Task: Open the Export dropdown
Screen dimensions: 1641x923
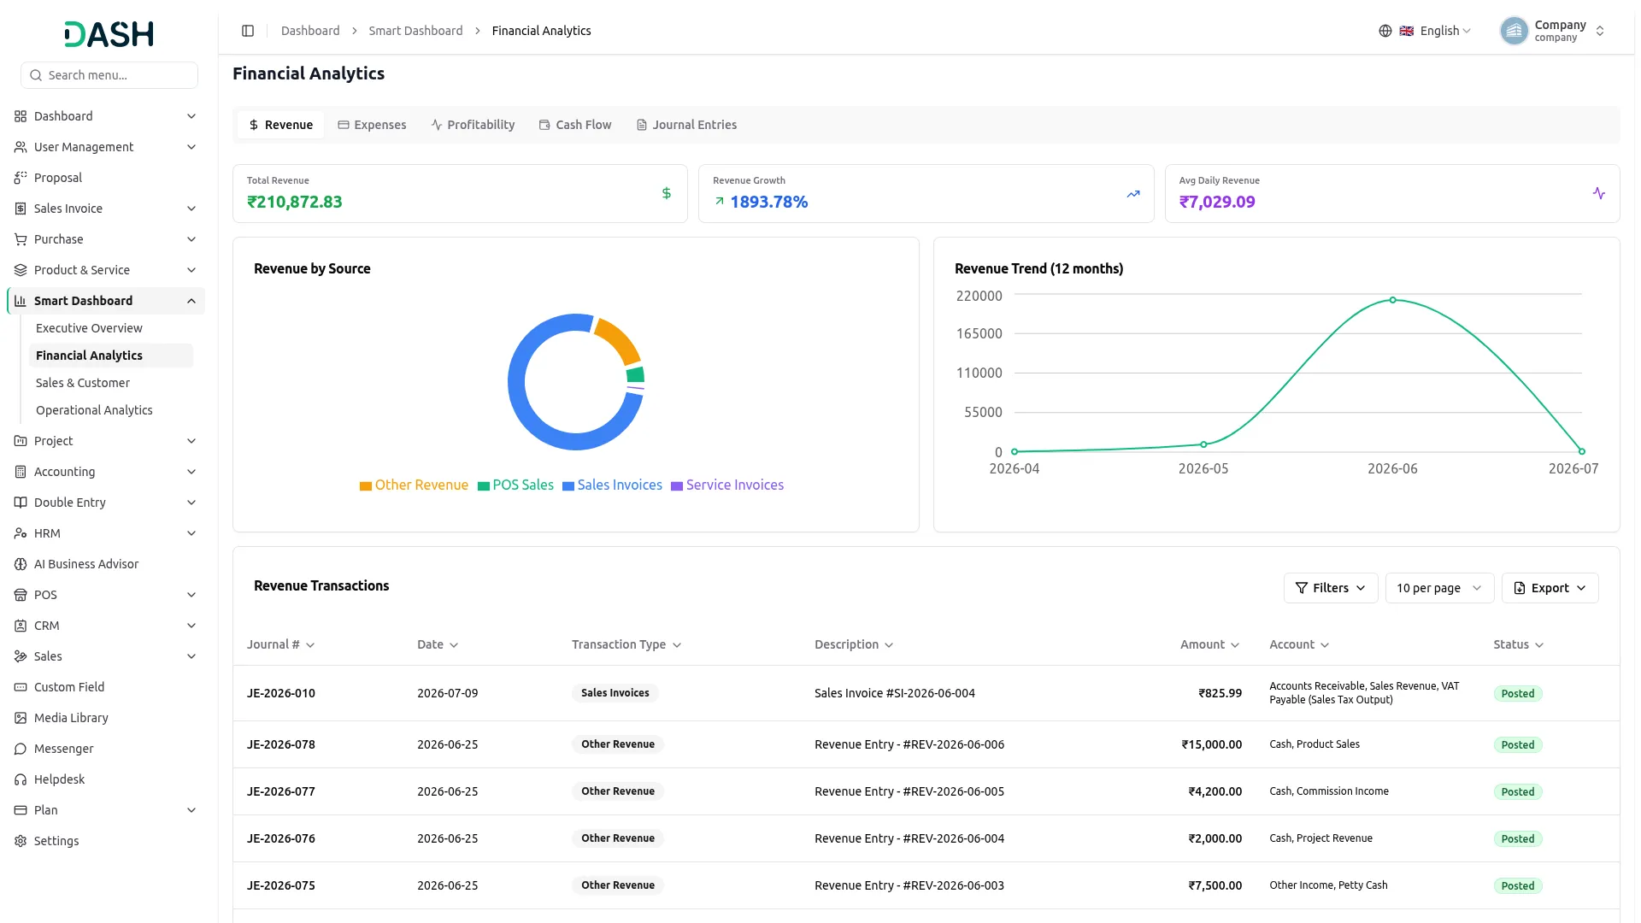Action: [x=1550, y=588]
